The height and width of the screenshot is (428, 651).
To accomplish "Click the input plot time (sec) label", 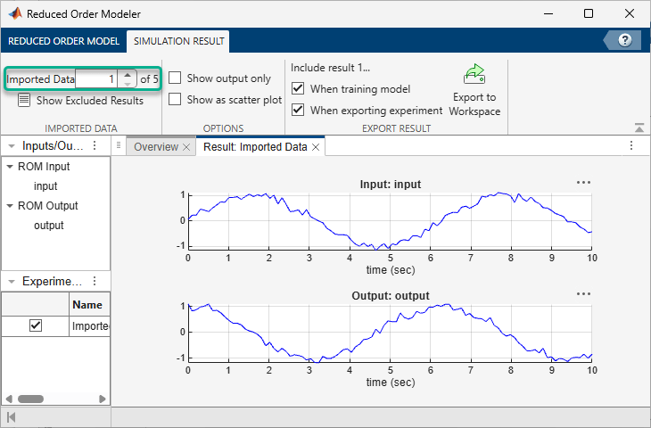I will (x=391, y=270).
